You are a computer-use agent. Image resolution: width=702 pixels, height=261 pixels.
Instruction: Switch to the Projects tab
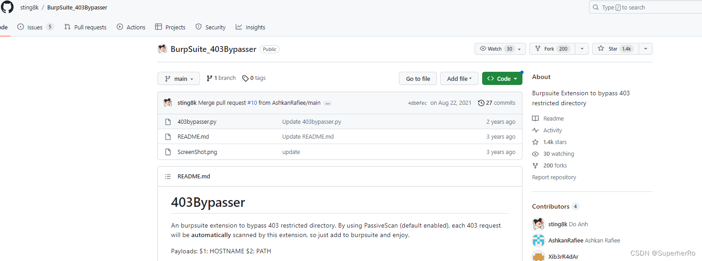[x=171, y=27]
